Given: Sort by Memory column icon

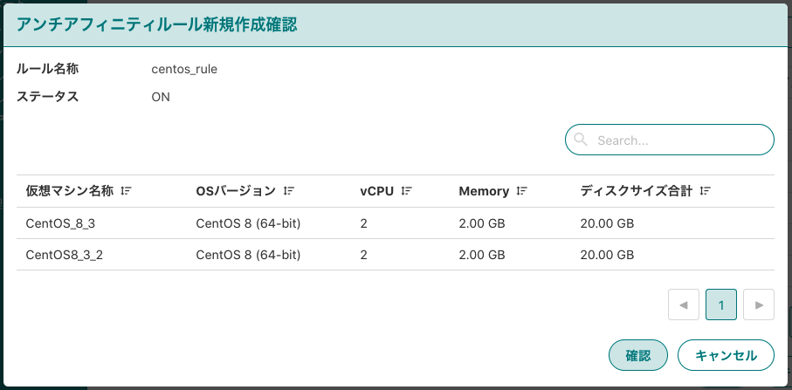Looking at the screenshot, I should click(522, 191).
